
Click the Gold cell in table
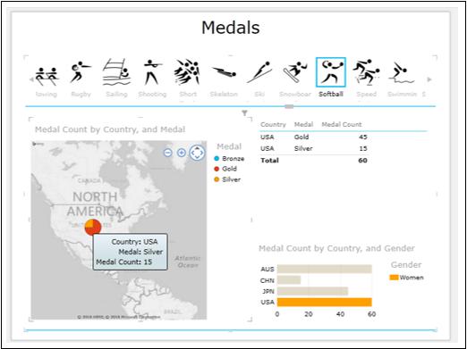click(301, 137)
